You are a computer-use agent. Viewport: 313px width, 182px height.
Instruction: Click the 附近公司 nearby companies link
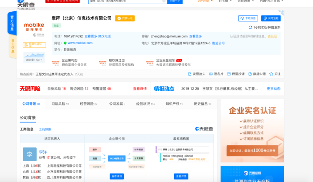pyautogui.click(x=218, y=43)
